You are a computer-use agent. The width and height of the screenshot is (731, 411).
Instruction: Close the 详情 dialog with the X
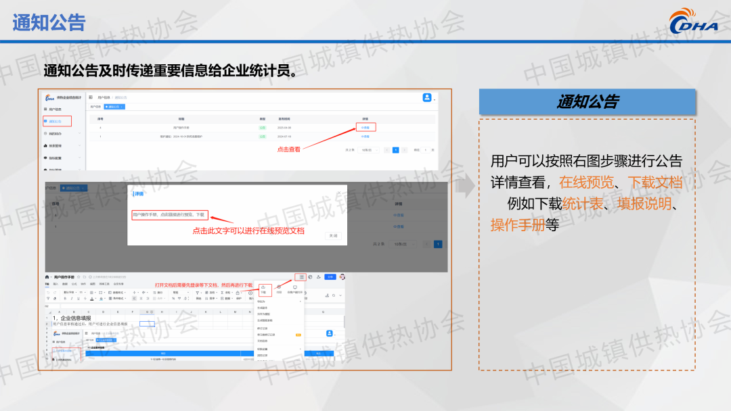coord(338,193)
